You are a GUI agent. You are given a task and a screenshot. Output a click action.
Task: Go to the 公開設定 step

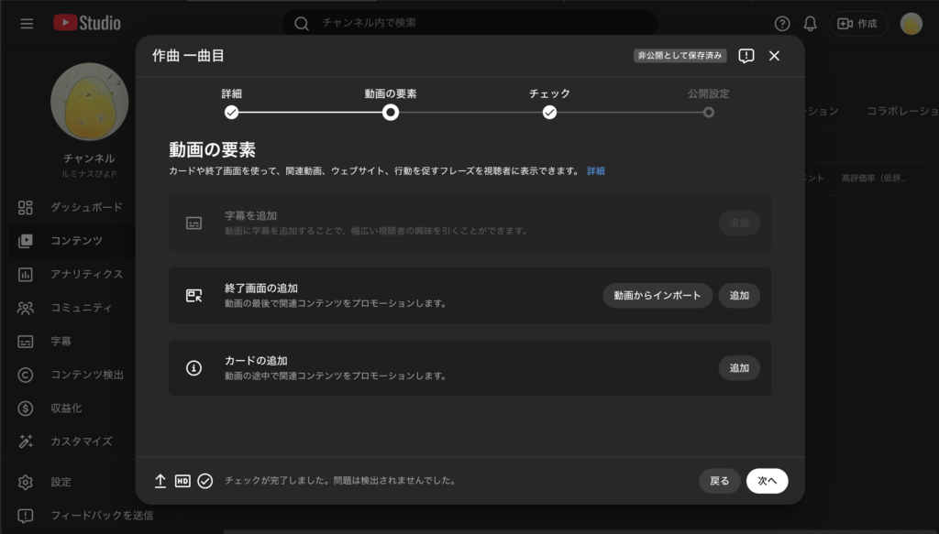pos(708,112)
